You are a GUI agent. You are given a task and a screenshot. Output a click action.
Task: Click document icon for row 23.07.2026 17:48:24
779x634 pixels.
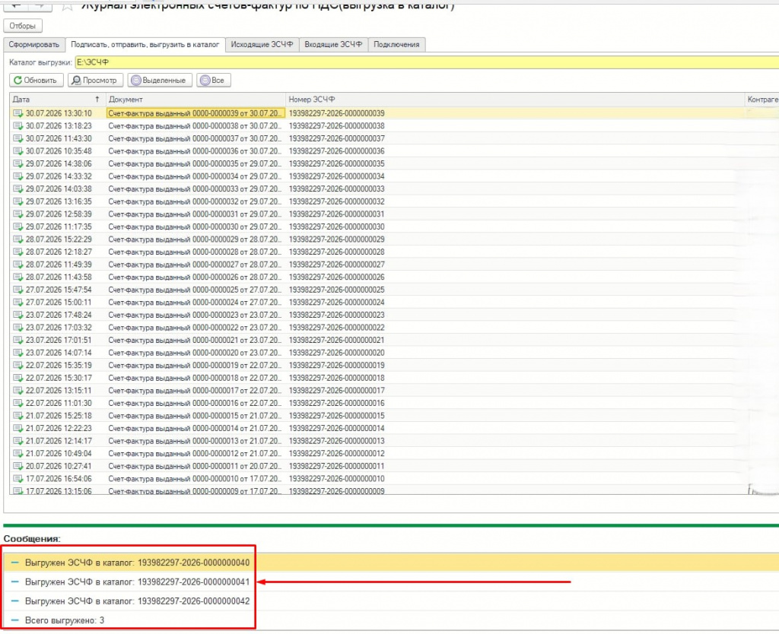coord(18,315)
